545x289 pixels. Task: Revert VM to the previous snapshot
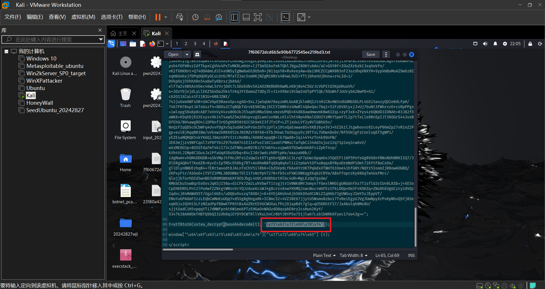click(x=207, y=17)
